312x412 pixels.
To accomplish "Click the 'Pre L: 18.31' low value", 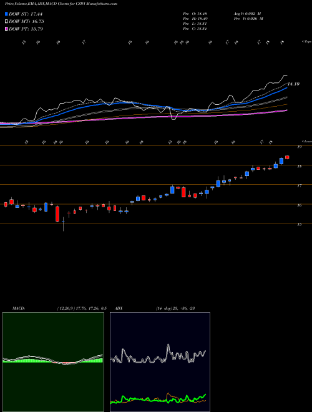I will click(196, 24).
